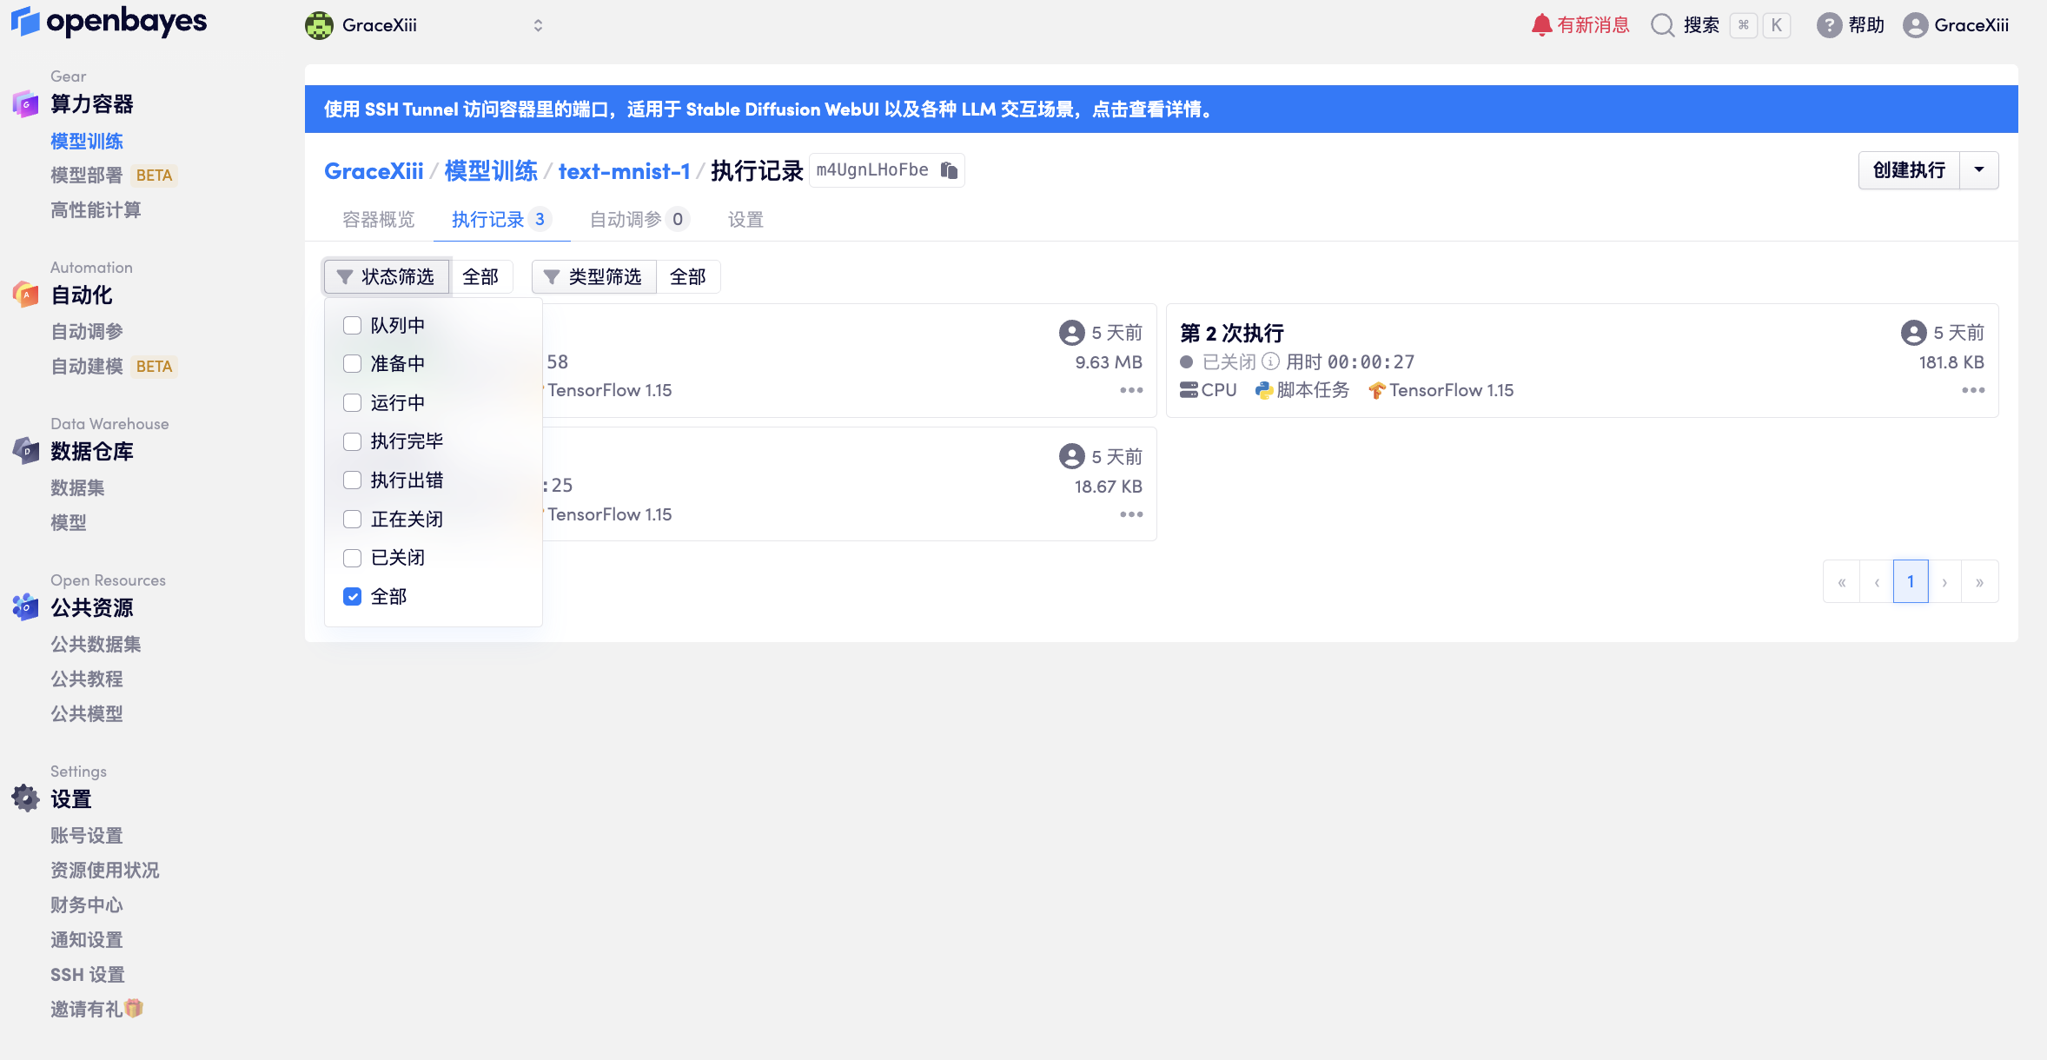Click the 创建执行 button
Screen dimensions: 2047x1060
[1909, 170]
